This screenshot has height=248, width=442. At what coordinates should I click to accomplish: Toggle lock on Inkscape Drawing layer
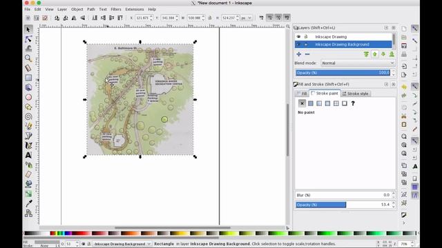306,37
